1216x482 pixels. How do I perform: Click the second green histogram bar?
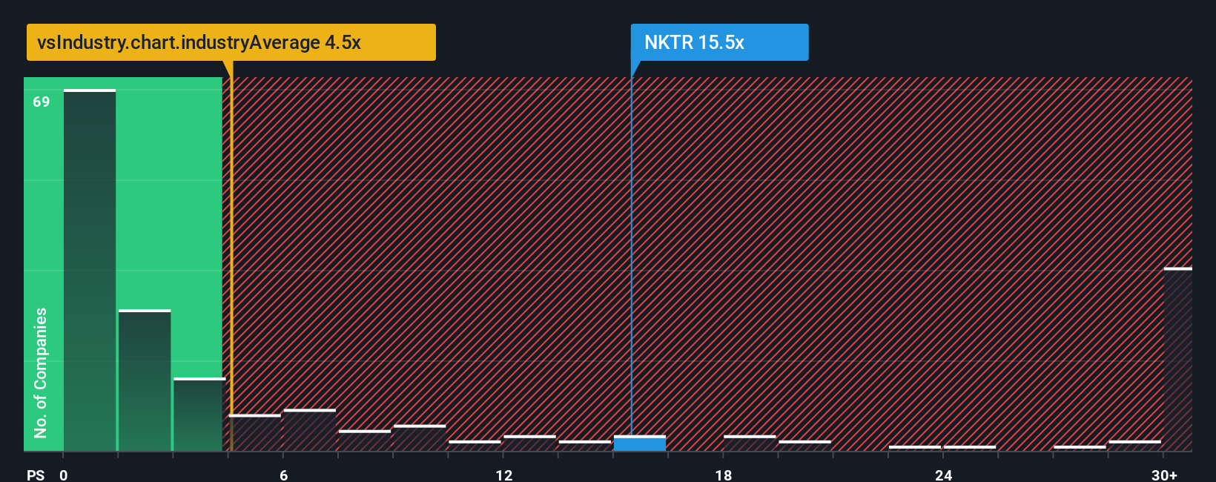pos(145,380)
